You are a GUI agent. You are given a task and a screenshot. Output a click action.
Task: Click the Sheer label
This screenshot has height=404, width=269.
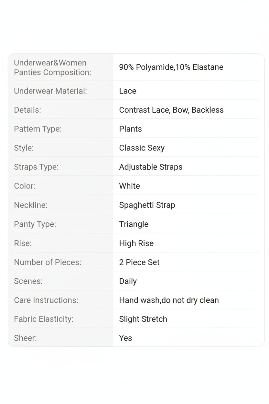point(25,338)
